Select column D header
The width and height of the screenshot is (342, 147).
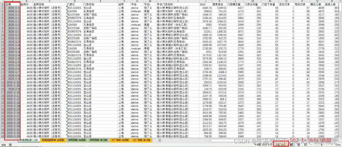pos(75,1)
